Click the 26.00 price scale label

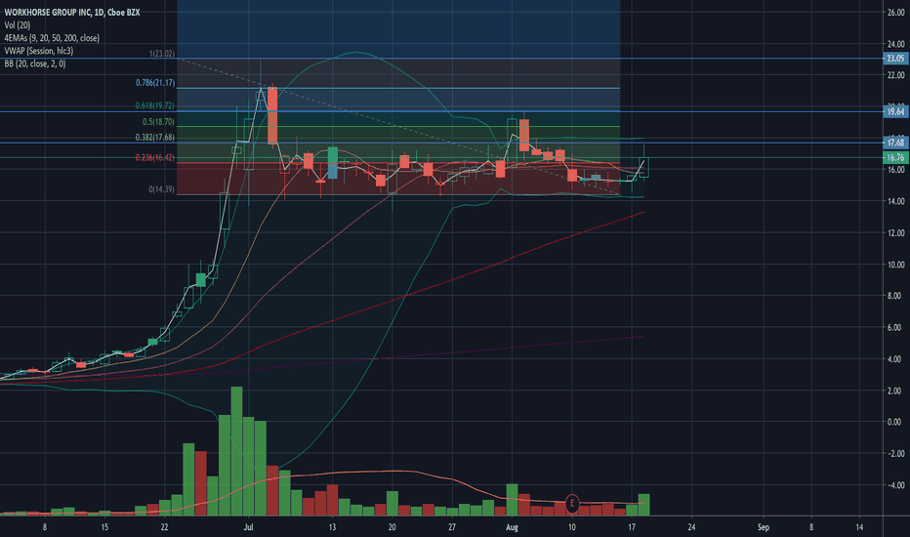(x=895, y=12)
